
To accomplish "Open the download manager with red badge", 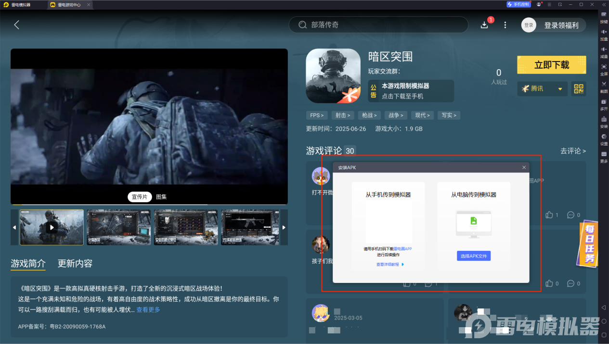I will point(485,24).
